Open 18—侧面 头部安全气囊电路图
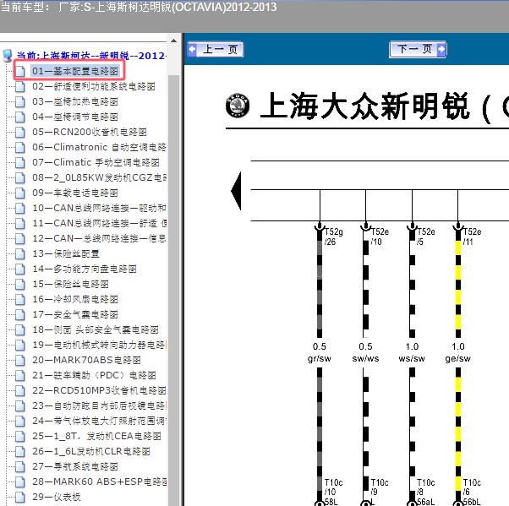 96,329
